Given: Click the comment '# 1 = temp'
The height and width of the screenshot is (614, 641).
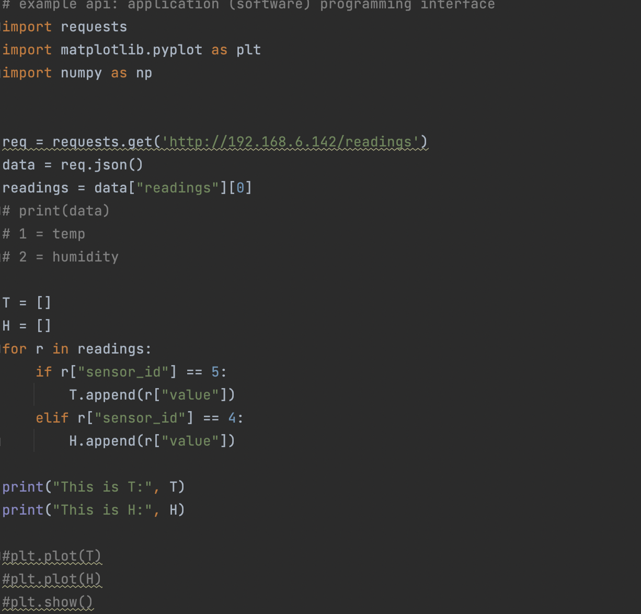Looking at the screenshot, I should coord(43,234).
